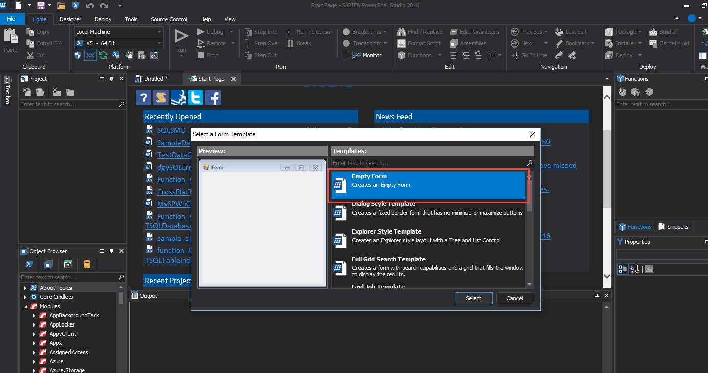708x373 pixels.
Task: Click the save disk icon in quick access bar
Action: pos(41,5)
